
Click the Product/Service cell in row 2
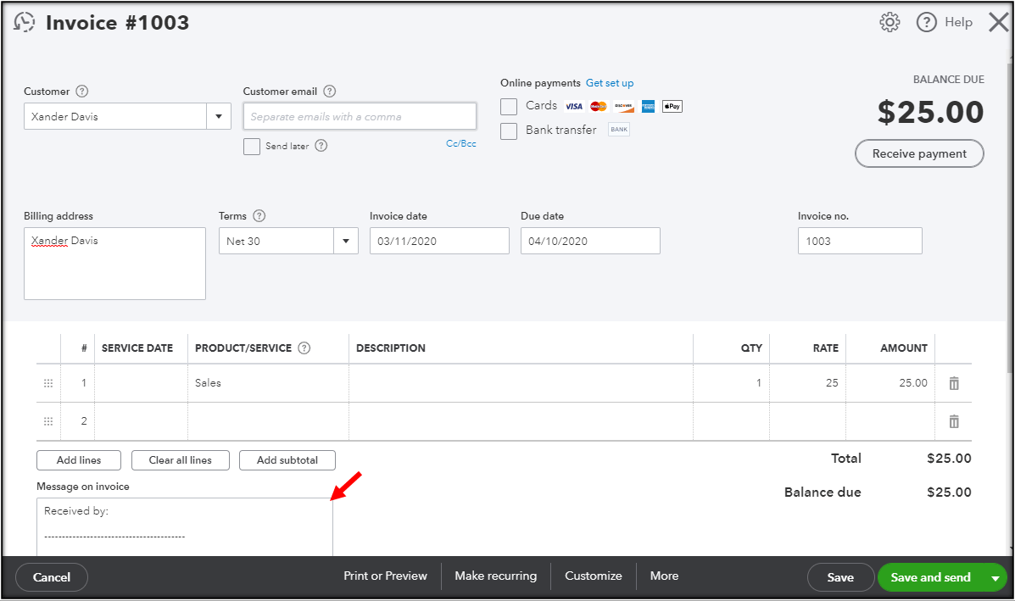(x=268, y=421)
